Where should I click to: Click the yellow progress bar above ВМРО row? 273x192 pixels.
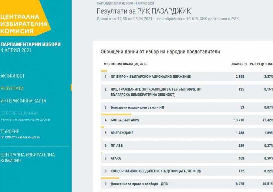point(104,71)
